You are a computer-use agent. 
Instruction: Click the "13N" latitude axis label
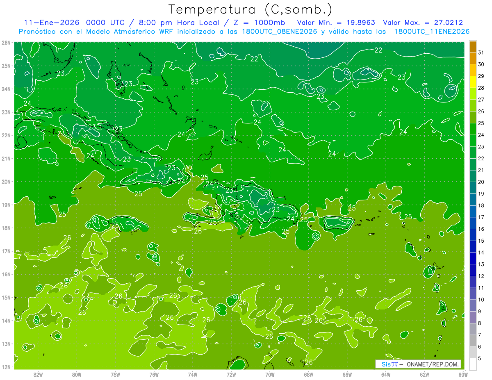[6, 344]
